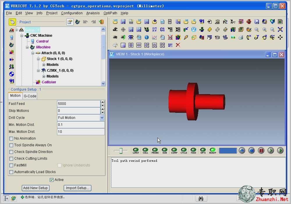Screen dimensions: 291x204
Task: Click the blue V VERICUT toolbar icon
Action: (194, 29)
